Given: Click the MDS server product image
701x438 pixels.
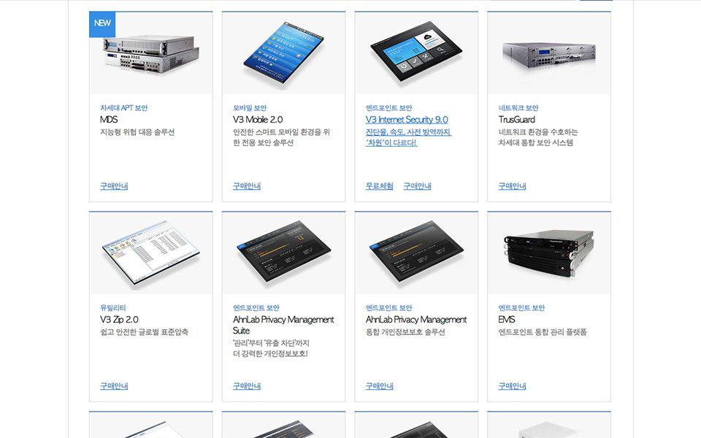Looking at the screenshot, I should 151,53.
